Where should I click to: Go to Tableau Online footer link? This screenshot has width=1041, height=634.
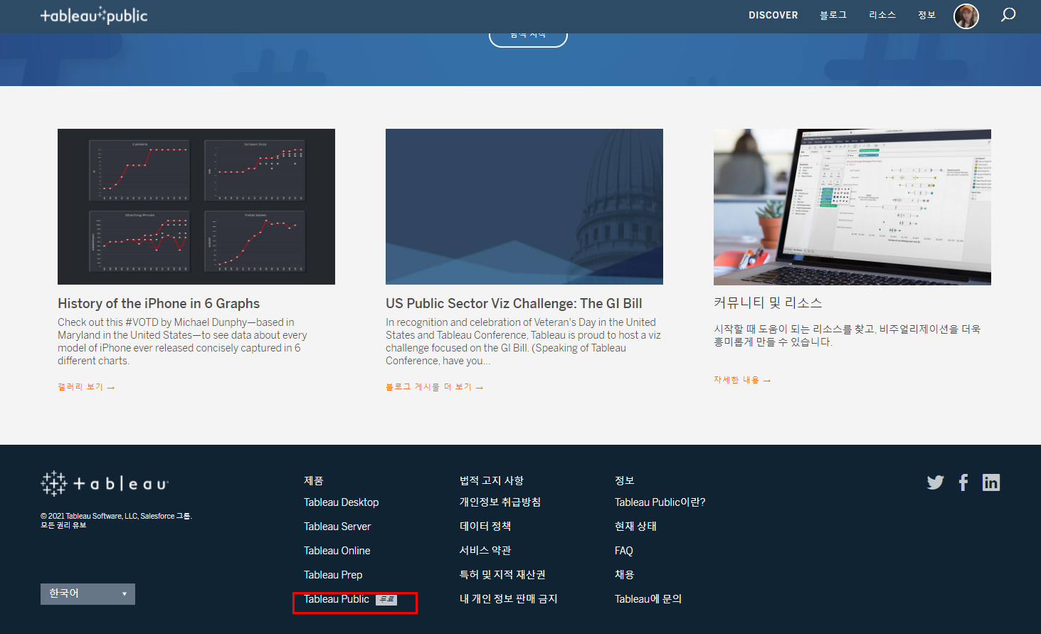pyautogui.click(x=337, y=551)
